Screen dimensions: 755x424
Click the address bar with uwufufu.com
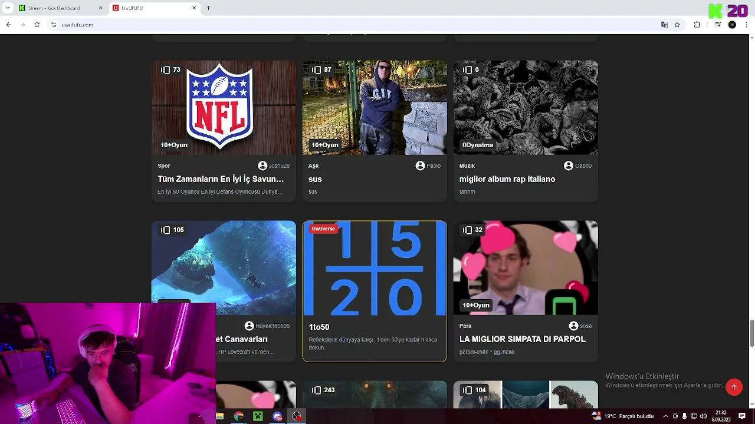(354, 25)
